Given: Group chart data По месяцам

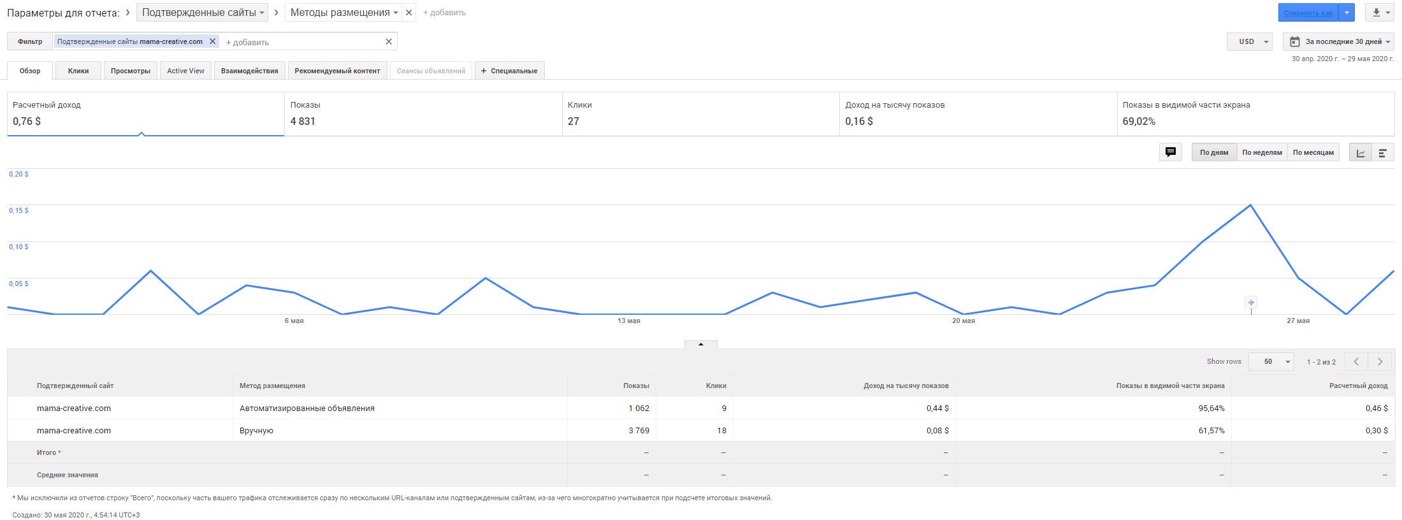Looking at the screenshot, I should [x=1313, y=153].
